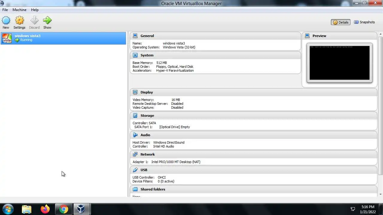Image resolution: width=383 pixels, height=215 pixels.
Task: Click the Display section header
Action: click(x=253, y=92)
